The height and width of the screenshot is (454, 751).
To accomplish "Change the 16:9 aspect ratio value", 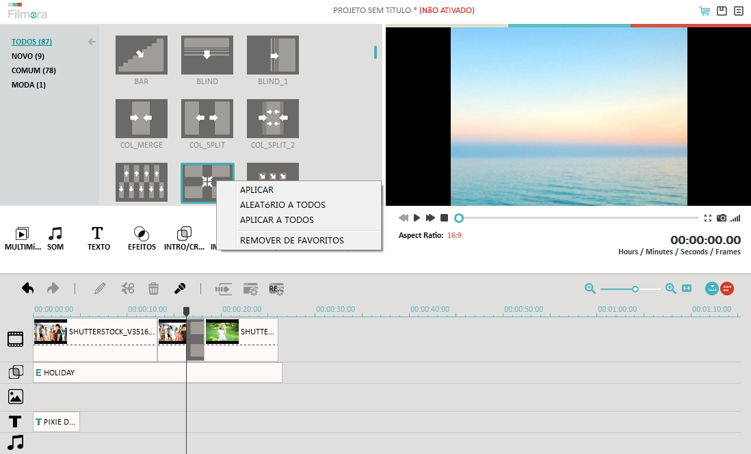I will [x=454, y=235].
